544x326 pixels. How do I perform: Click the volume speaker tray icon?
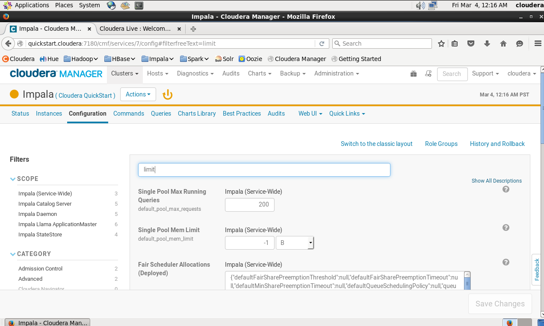pyautogui.click(x=420, y=5)
